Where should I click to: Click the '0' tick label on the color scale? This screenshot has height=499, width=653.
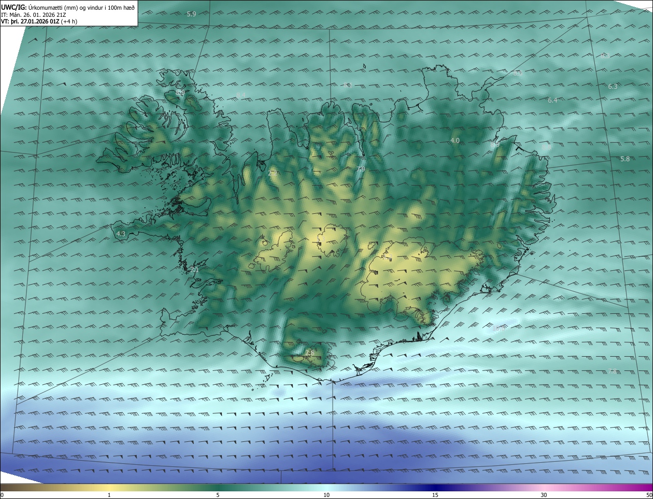[x=2, y=495]
